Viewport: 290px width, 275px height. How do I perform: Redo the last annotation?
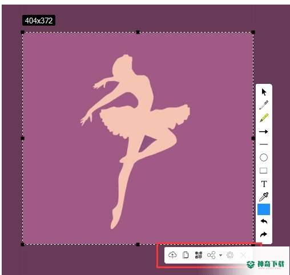click(264, 234)
